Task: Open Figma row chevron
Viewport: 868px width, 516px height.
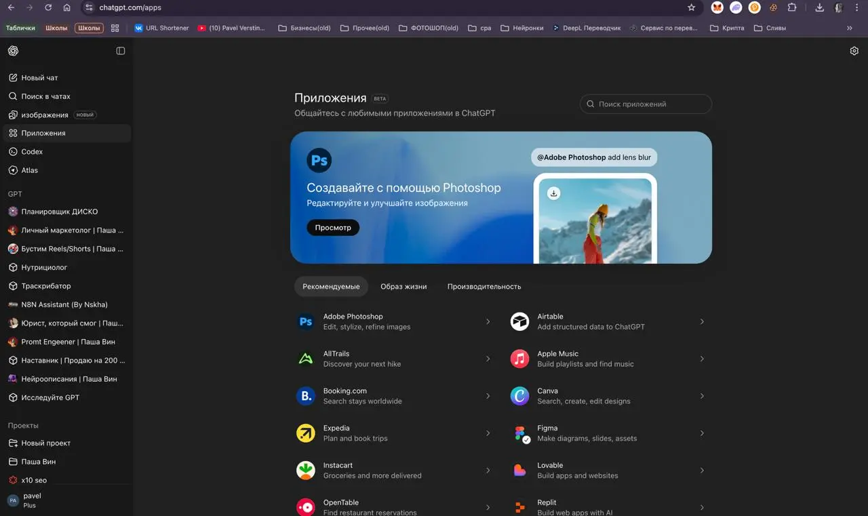Action: pos(702,433)
